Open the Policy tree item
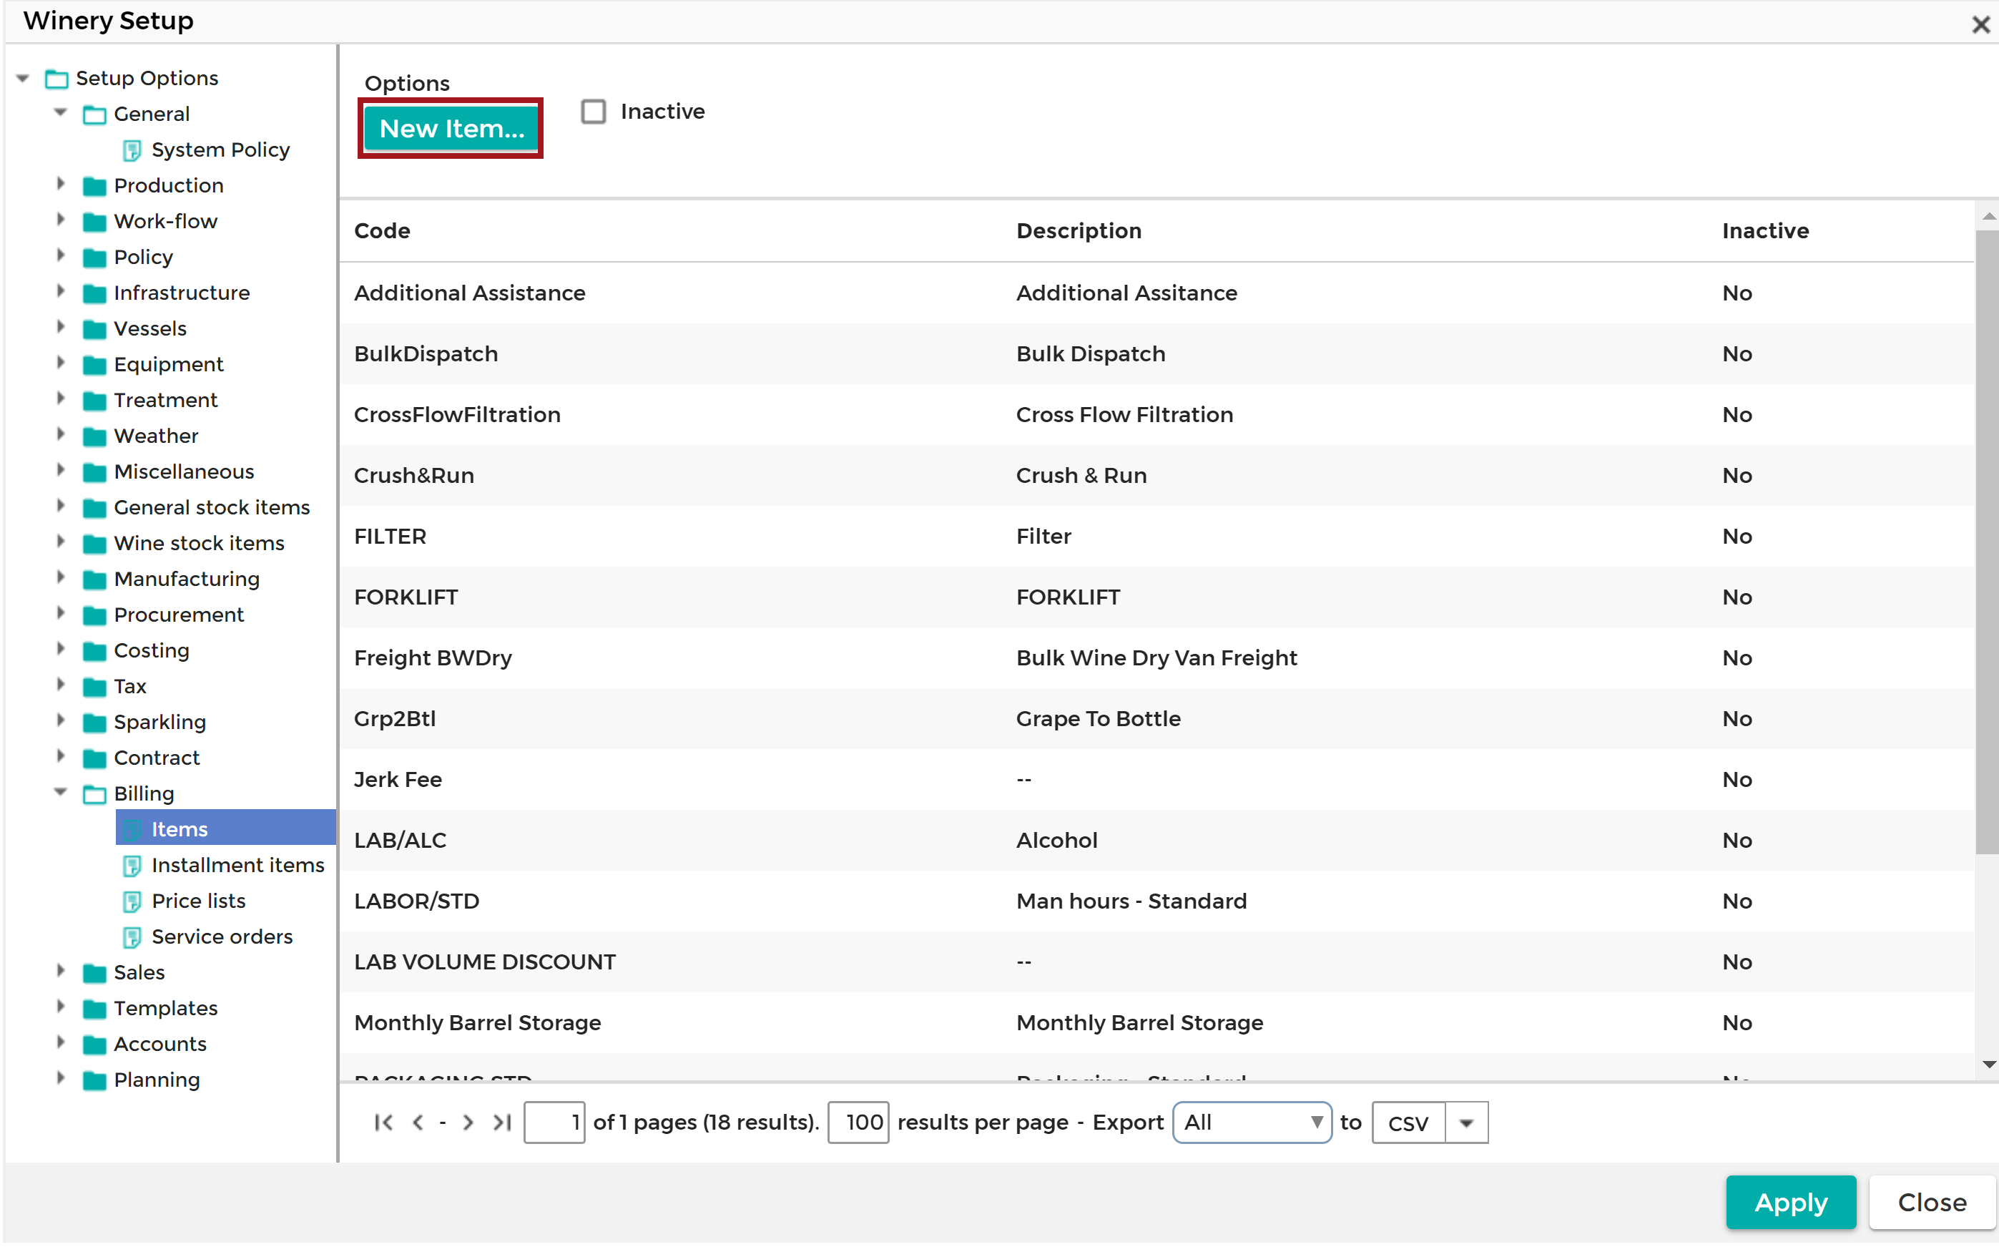Screen dimensions: 1999x1247 (144, 258)
